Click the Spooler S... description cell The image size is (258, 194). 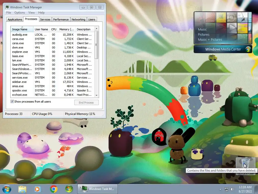(x=84, y=90)
